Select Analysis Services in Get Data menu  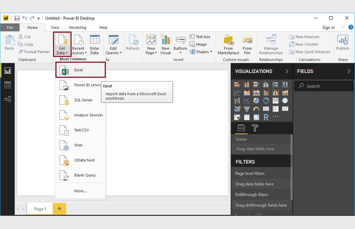tap(80, 115)
